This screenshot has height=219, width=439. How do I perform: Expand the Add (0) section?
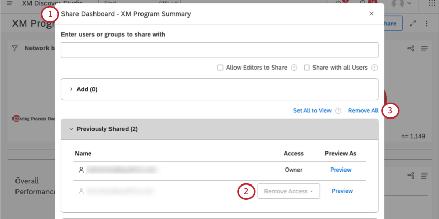pos(71,89)
